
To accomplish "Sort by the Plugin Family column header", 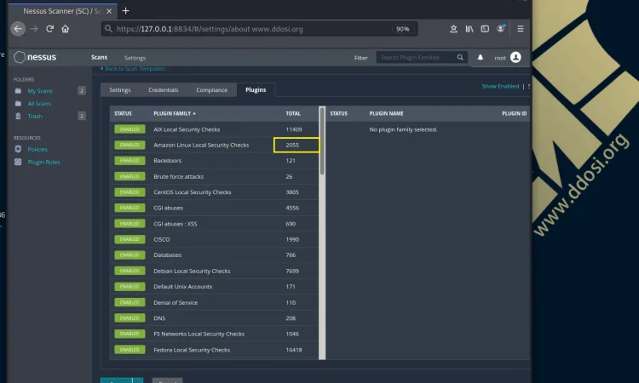I will [x=174, y=113].
